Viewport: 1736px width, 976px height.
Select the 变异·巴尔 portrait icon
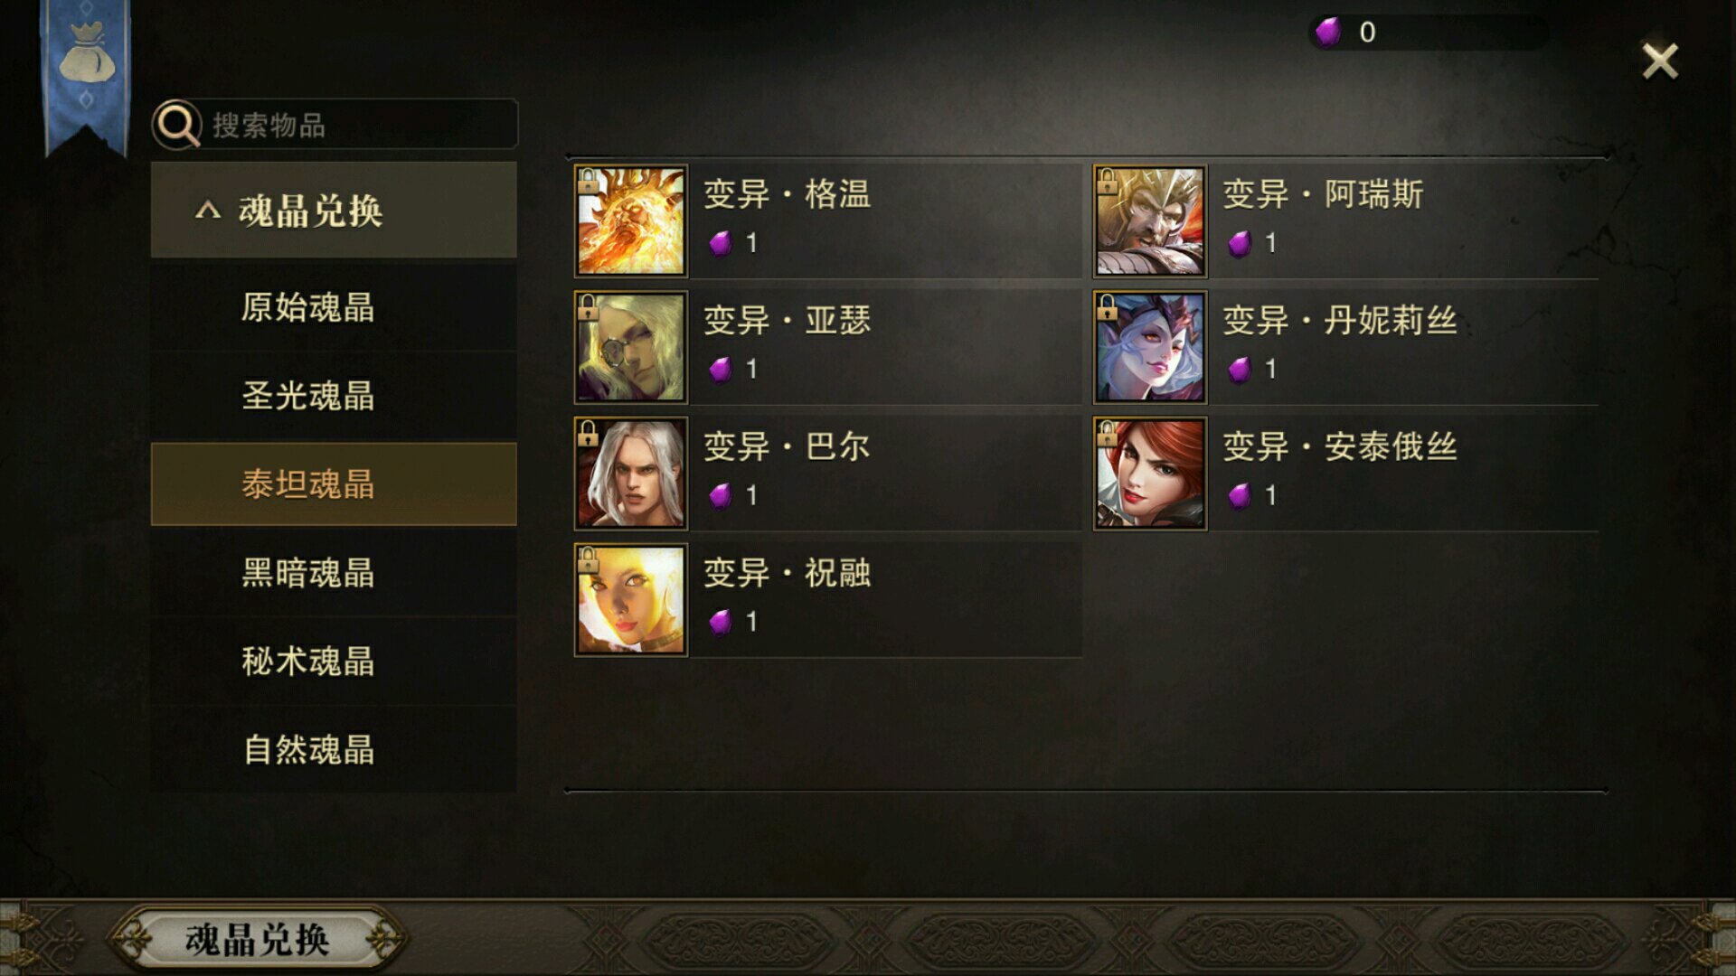point(631,474)
